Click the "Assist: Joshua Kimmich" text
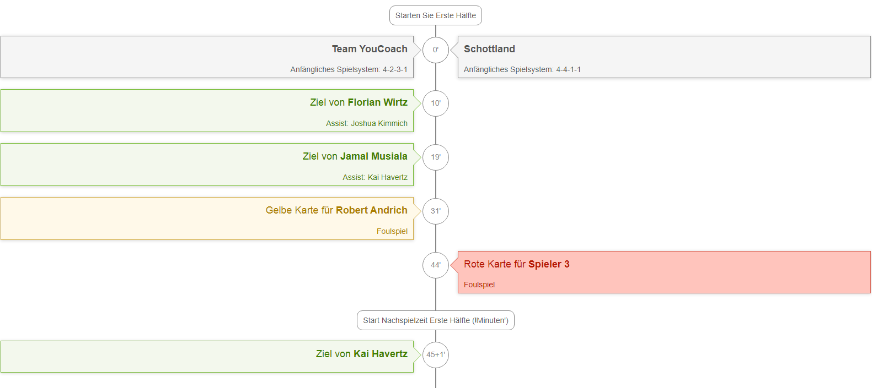This screenshot has width=872, height=388. 366,123
